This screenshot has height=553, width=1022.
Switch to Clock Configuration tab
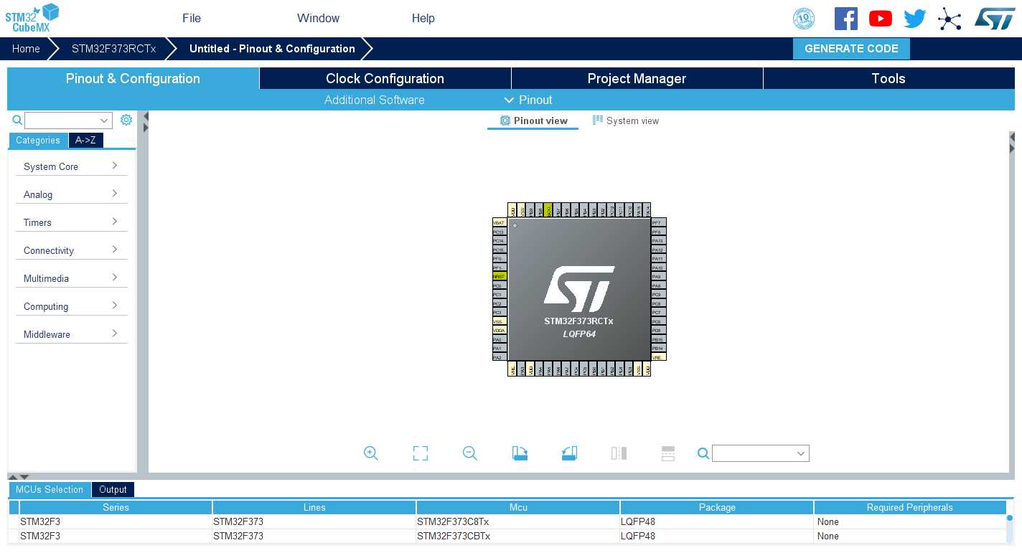pos(385,78)
